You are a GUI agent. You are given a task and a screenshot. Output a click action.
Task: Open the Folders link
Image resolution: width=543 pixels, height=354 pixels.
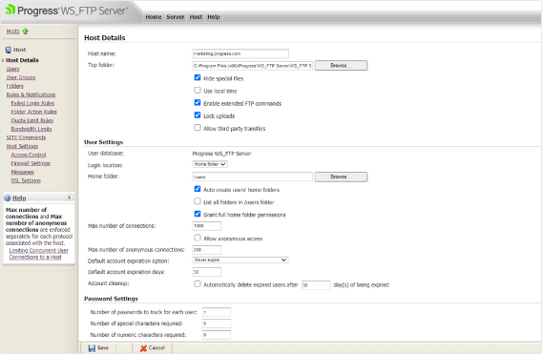pyautogui.click(x=15, y=86)
